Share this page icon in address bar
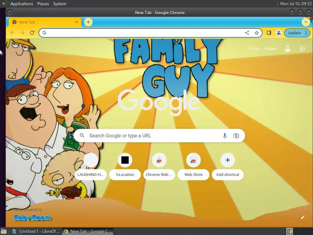The width and height of the screenshot is (313, 235). (247, 33)
